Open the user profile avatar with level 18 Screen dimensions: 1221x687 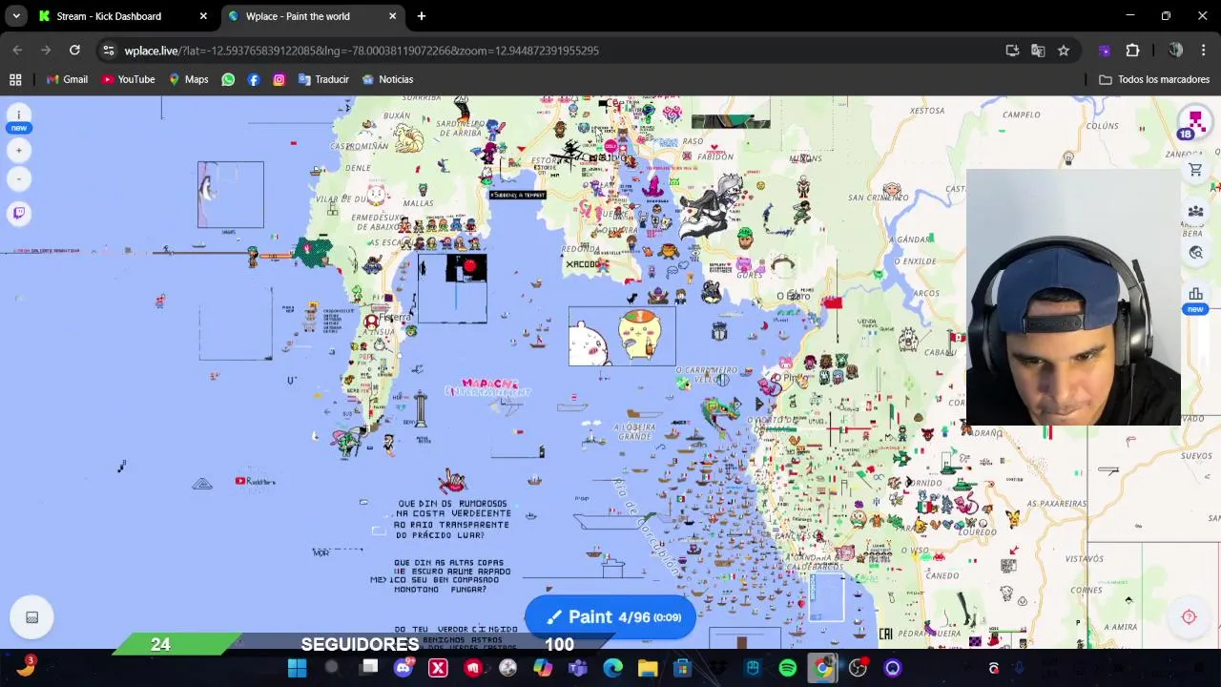[1194, 122]
